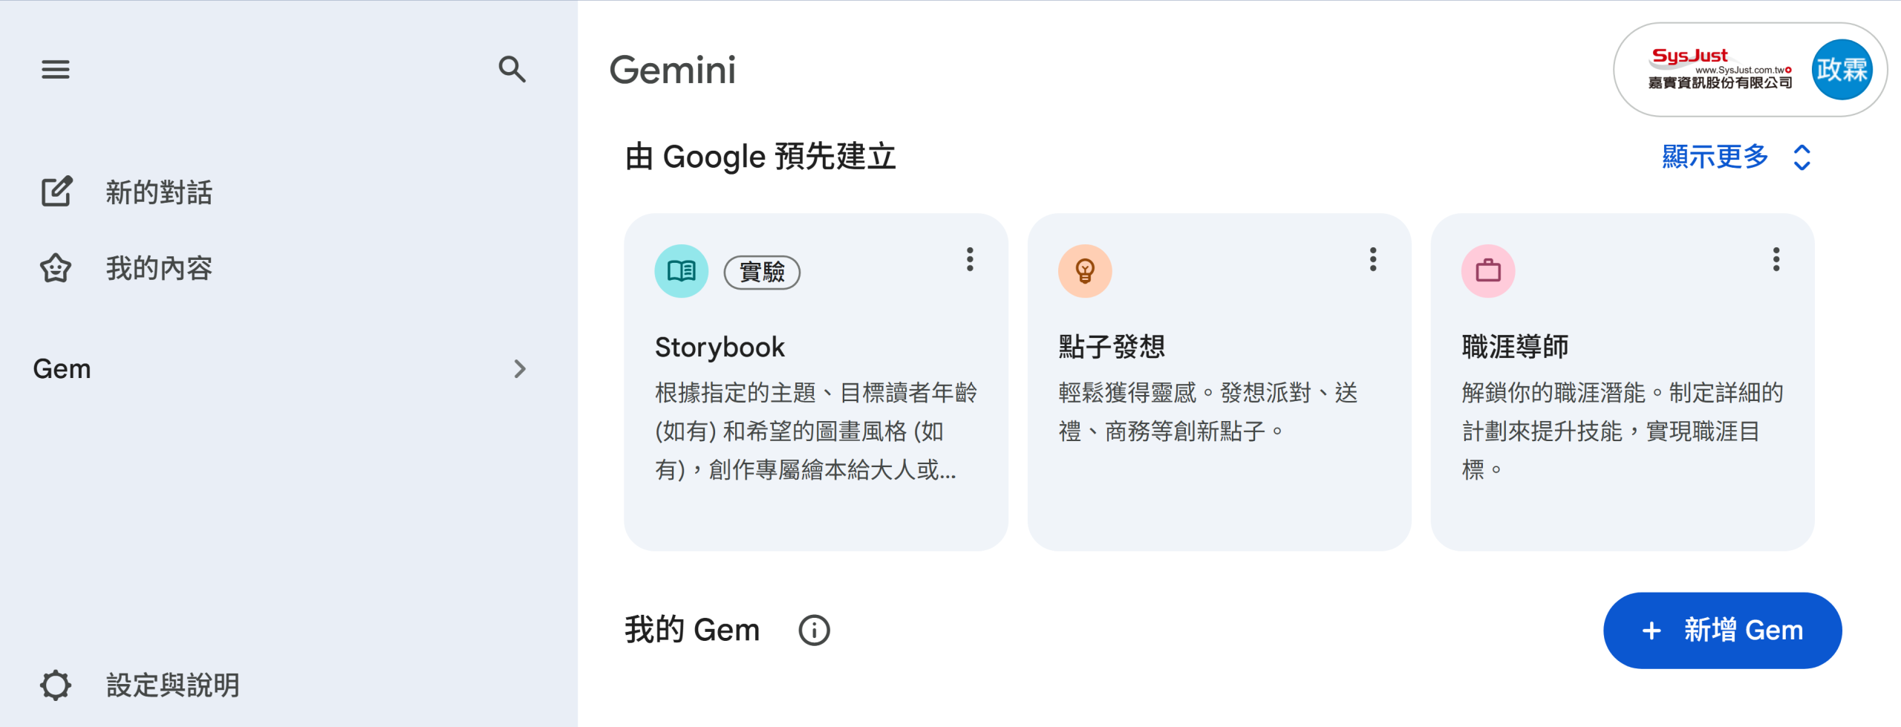Click the Storybook book icon
1901x727 pixels.
(x=681, y=271)
